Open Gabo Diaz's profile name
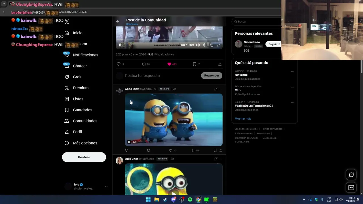 [x=132, y=89]
